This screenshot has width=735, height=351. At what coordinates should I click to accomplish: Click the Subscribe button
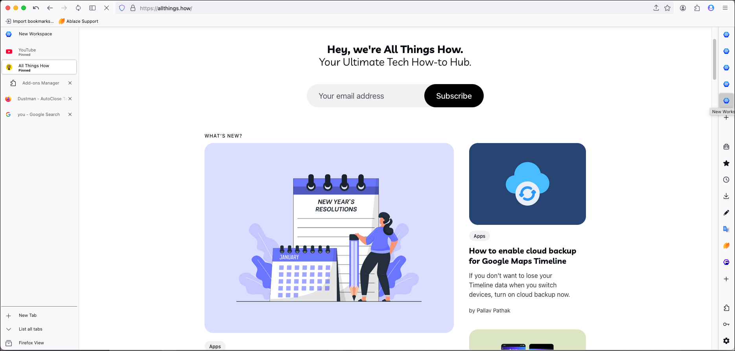point(454,96)
